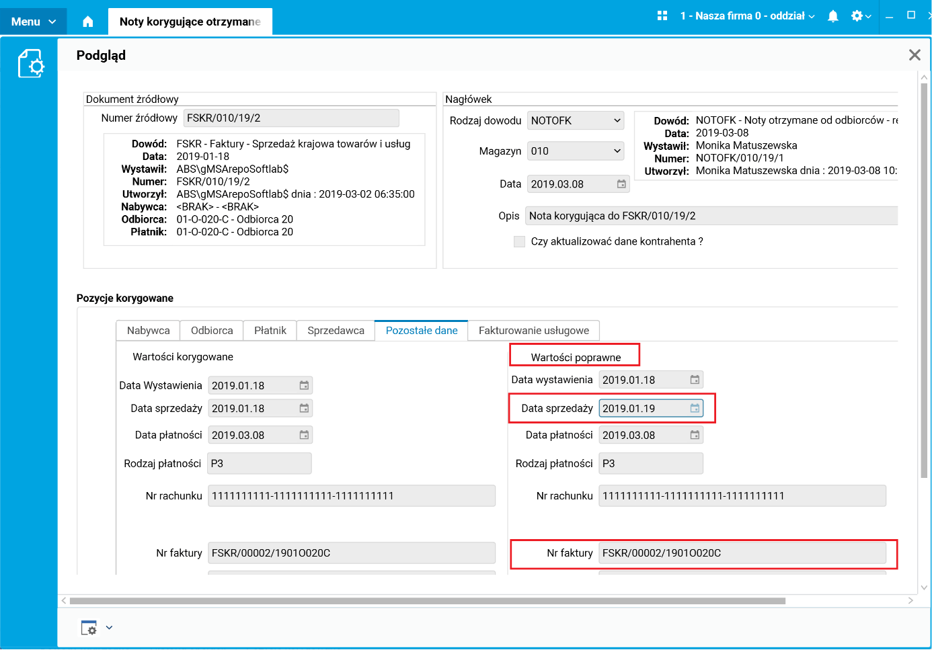Click the Opis field
This screenshot has height=650, width=932.
coord(711,216)
